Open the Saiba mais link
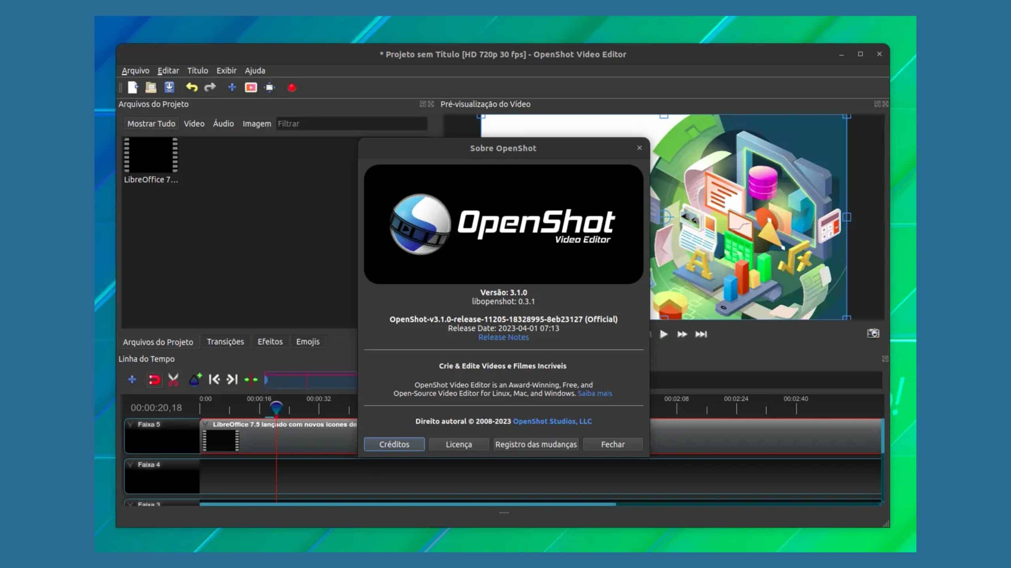This screenshot has width=1011, height=568. 595,393
